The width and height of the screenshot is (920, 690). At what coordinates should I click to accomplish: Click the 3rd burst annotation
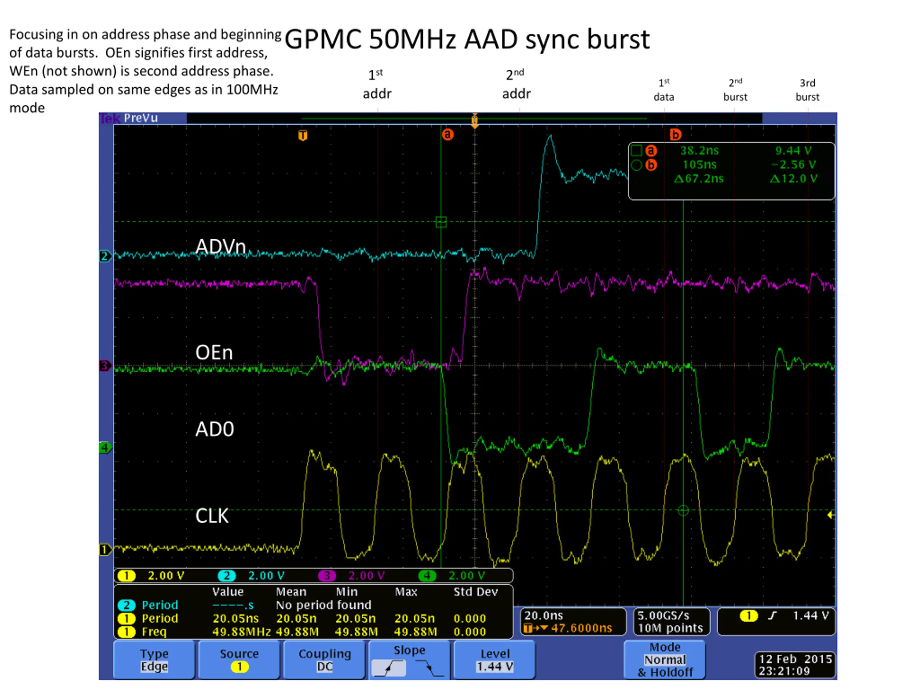(x=807, y=90)
